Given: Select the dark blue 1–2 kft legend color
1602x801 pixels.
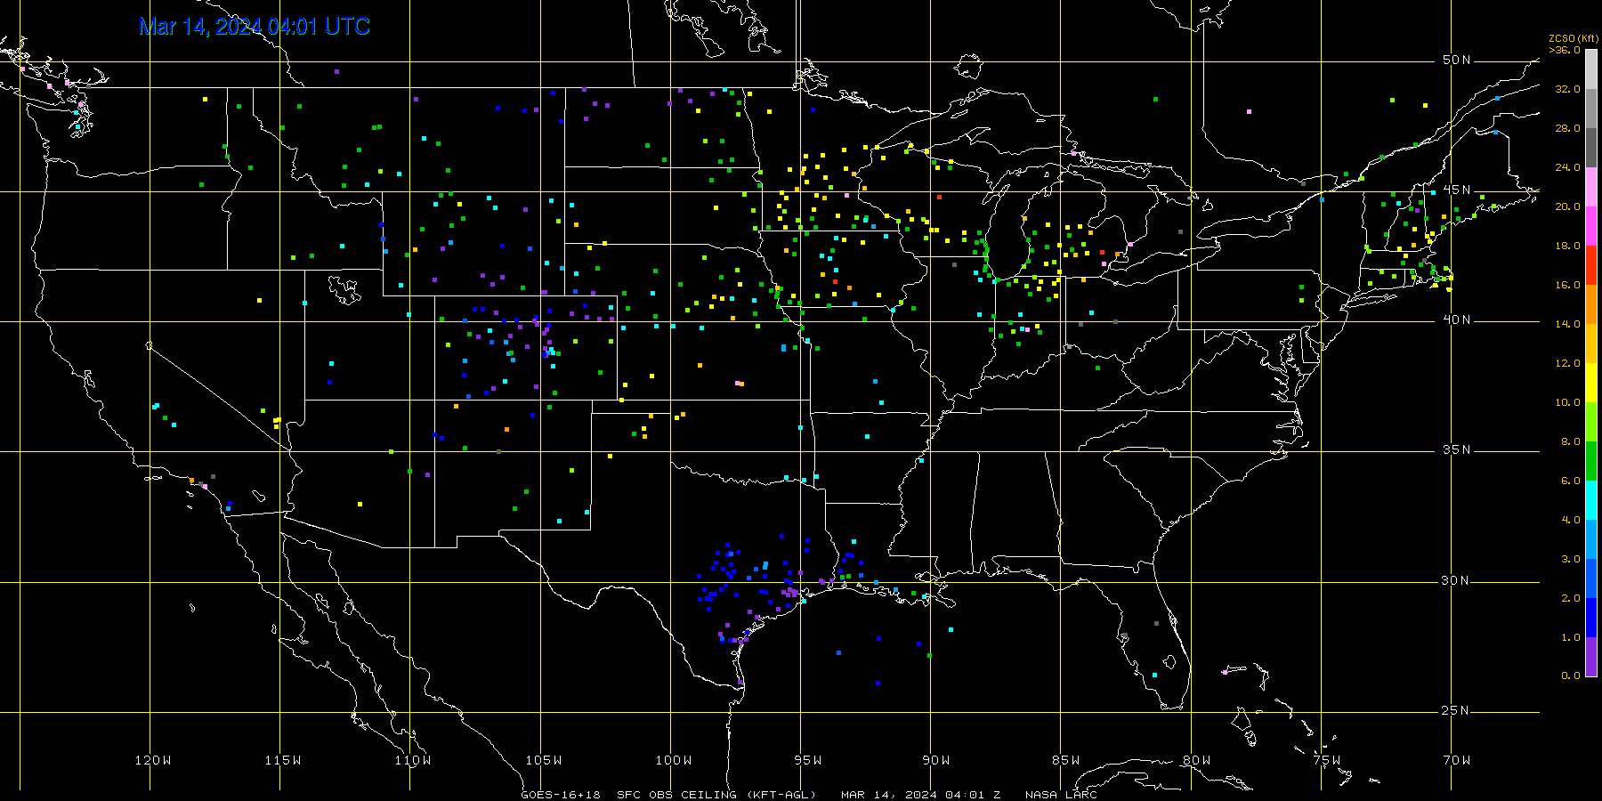Looking at the screenshot, I should [1591, 618].
